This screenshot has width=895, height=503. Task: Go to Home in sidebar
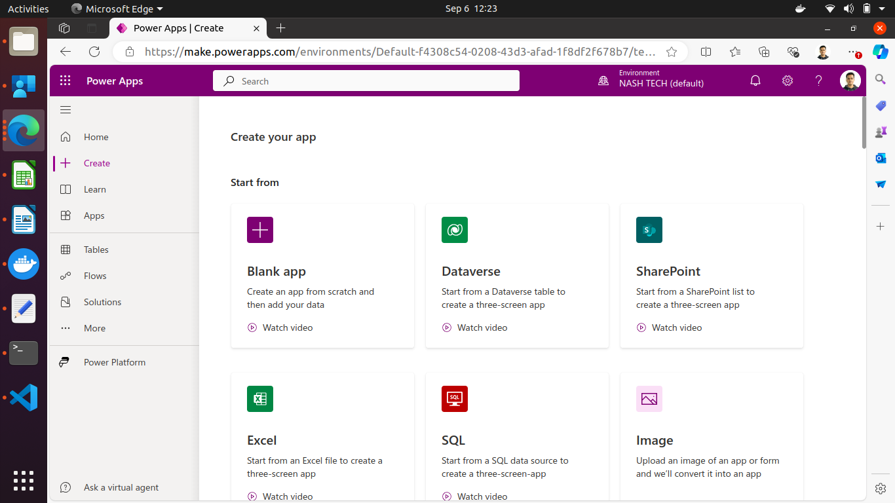[96, 137]
